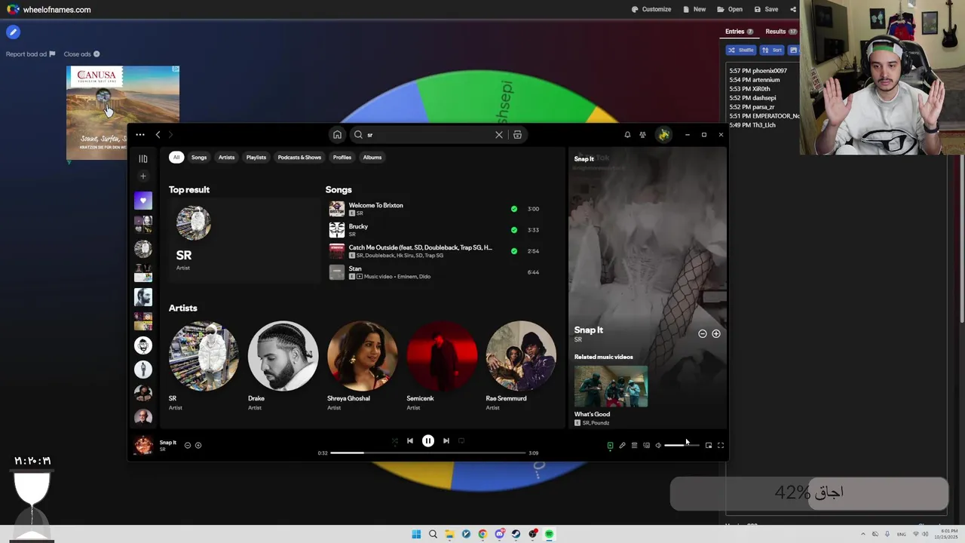Toggle saved checkmark for Brucky
Image resolution: width=965 pixels, height=543 pixels.
tap(514, 230)
